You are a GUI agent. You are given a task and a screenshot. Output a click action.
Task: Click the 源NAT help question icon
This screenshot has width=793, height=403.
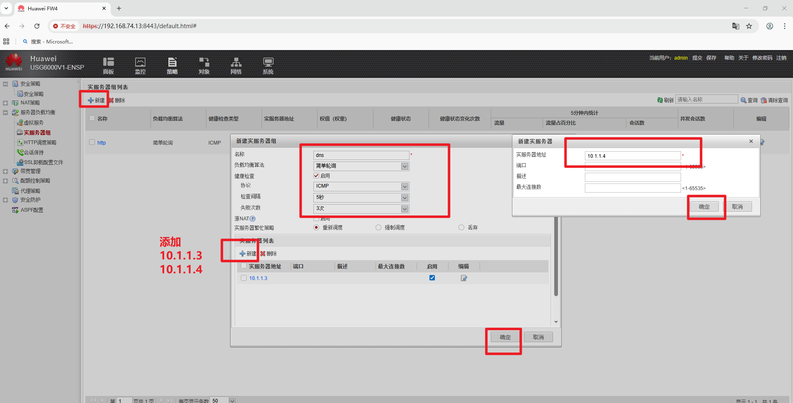coord(252,219)
